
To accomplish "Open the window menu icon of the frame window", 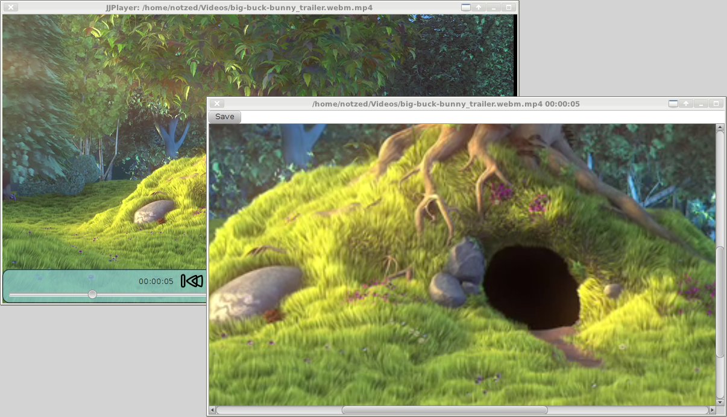I will click(673, 103).
